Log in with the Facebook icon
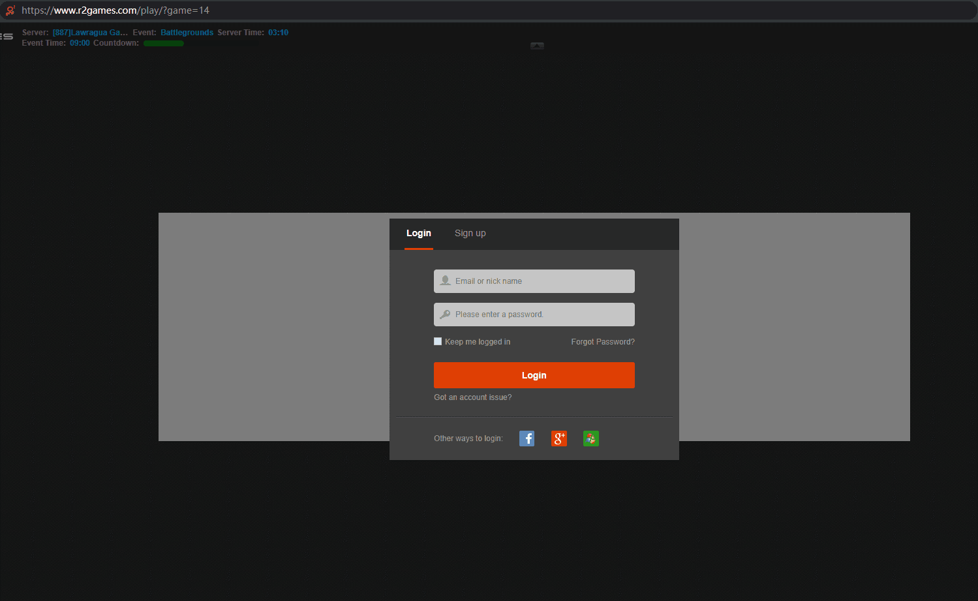This screenshot has height=601, width=978. coord(527,439)
